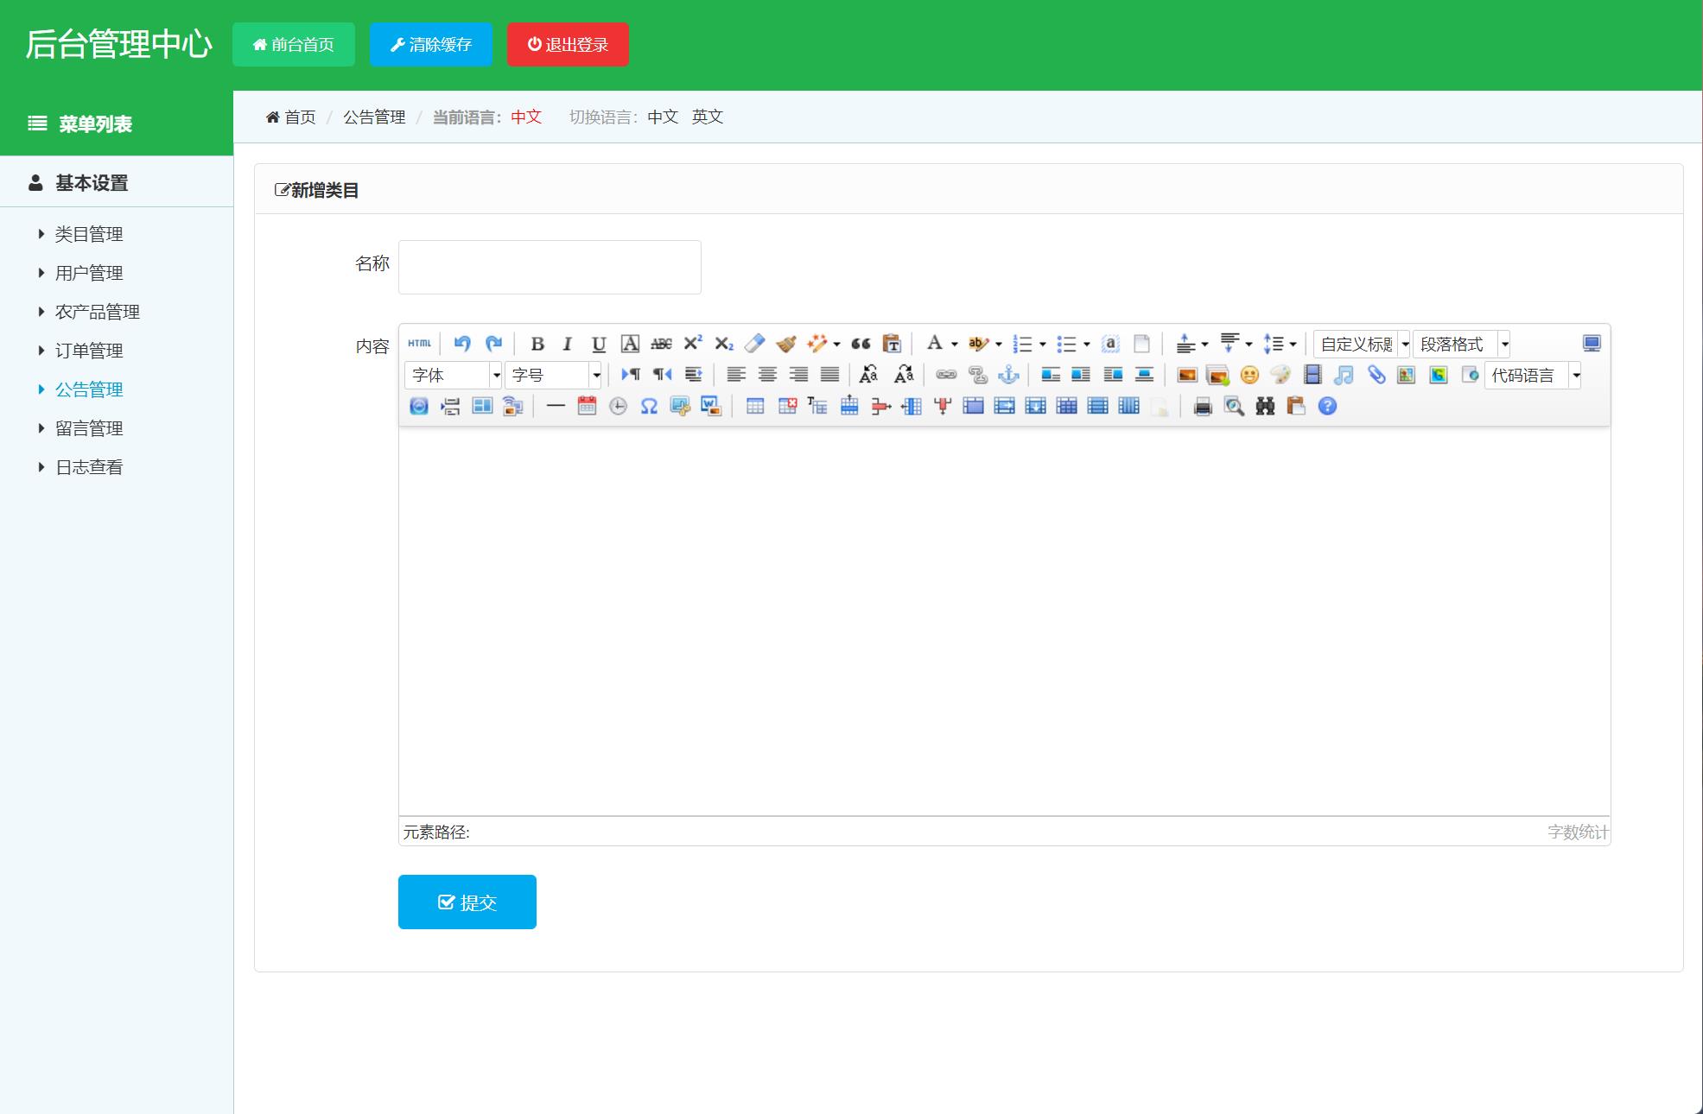Insert emoticon via smiley face icon
Image resolution: width=1703 pixels, height=1114 pixels.
[1249, 375]
